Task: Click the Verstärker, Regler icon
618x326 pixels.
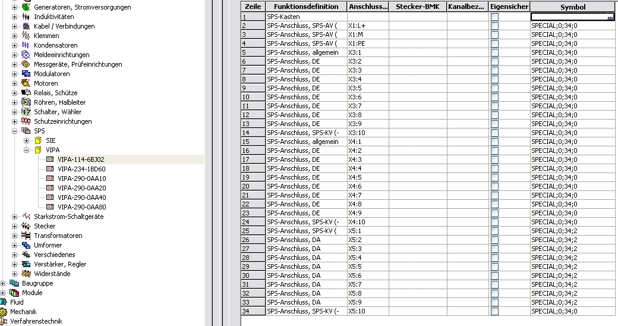Action: [x=26, y=264]
